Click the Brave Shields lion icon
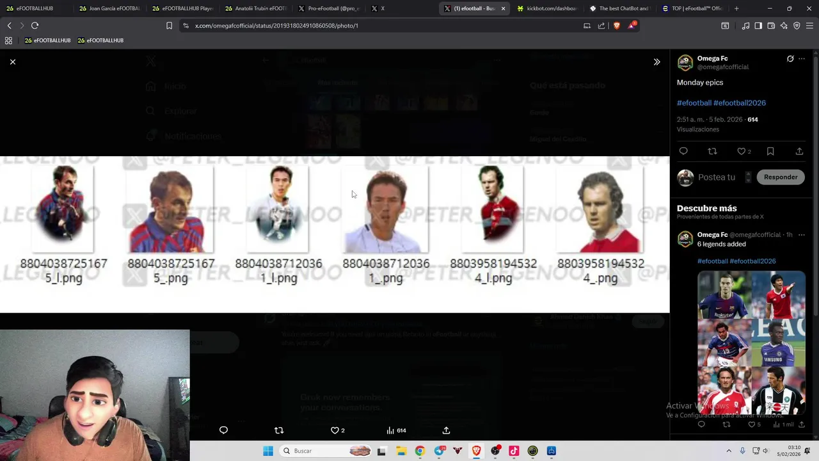 617,26
